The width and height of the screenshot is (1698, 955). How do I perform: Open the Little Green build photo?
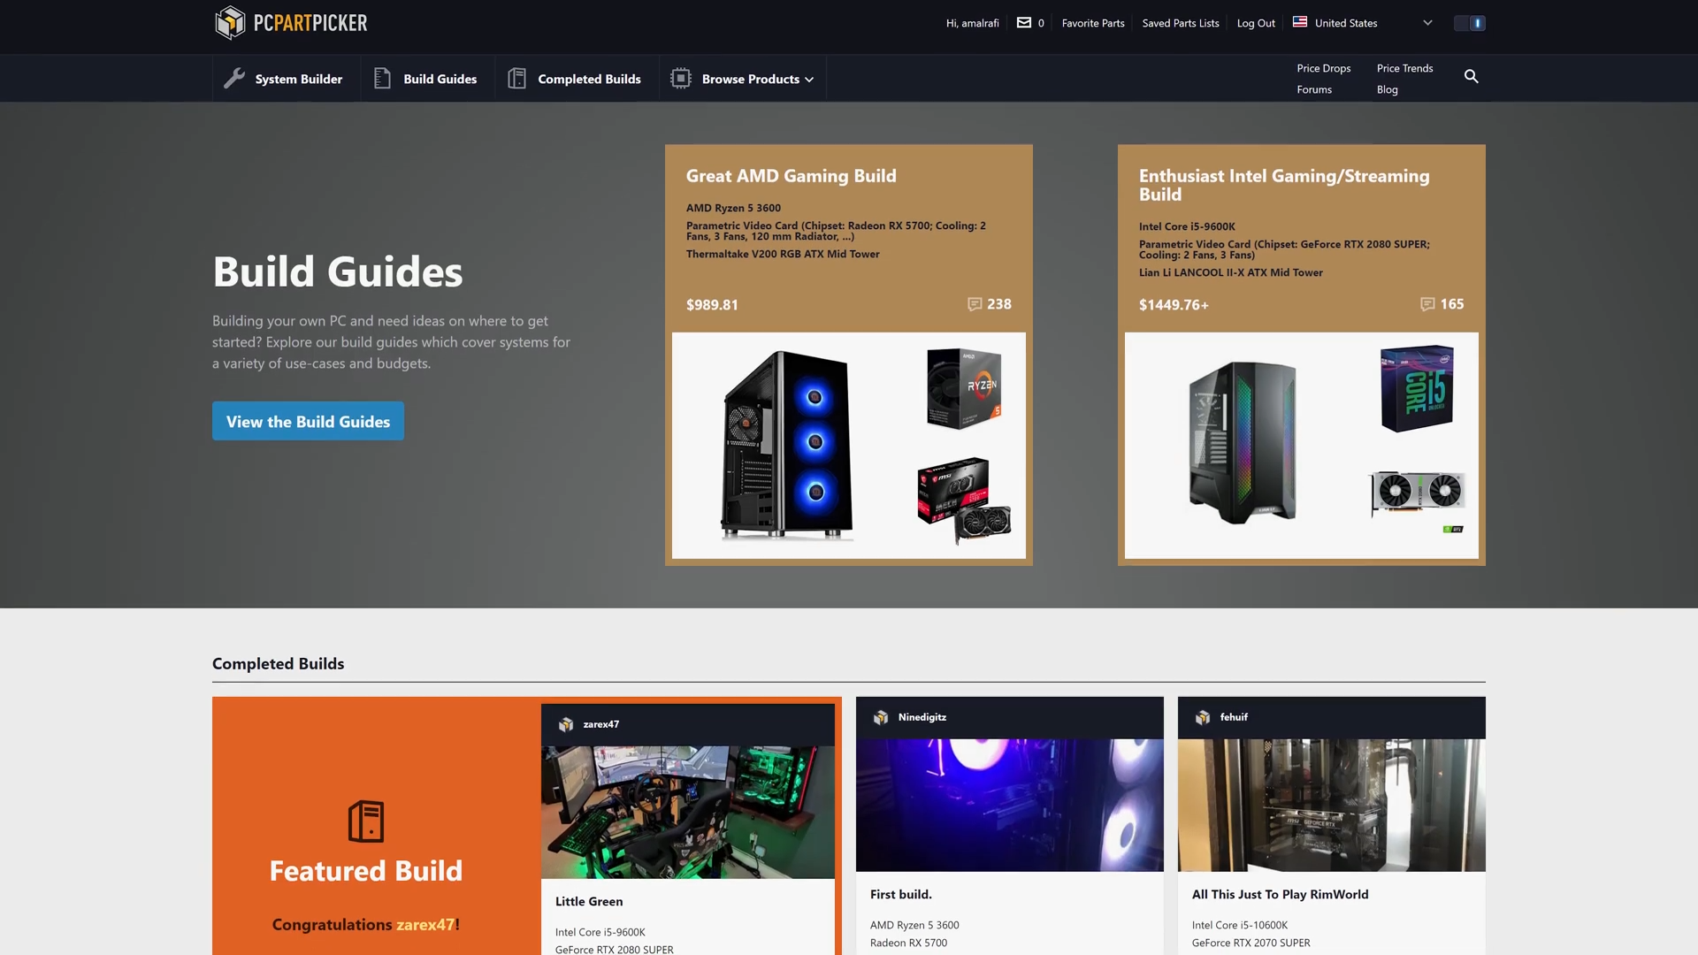point(688,813)
